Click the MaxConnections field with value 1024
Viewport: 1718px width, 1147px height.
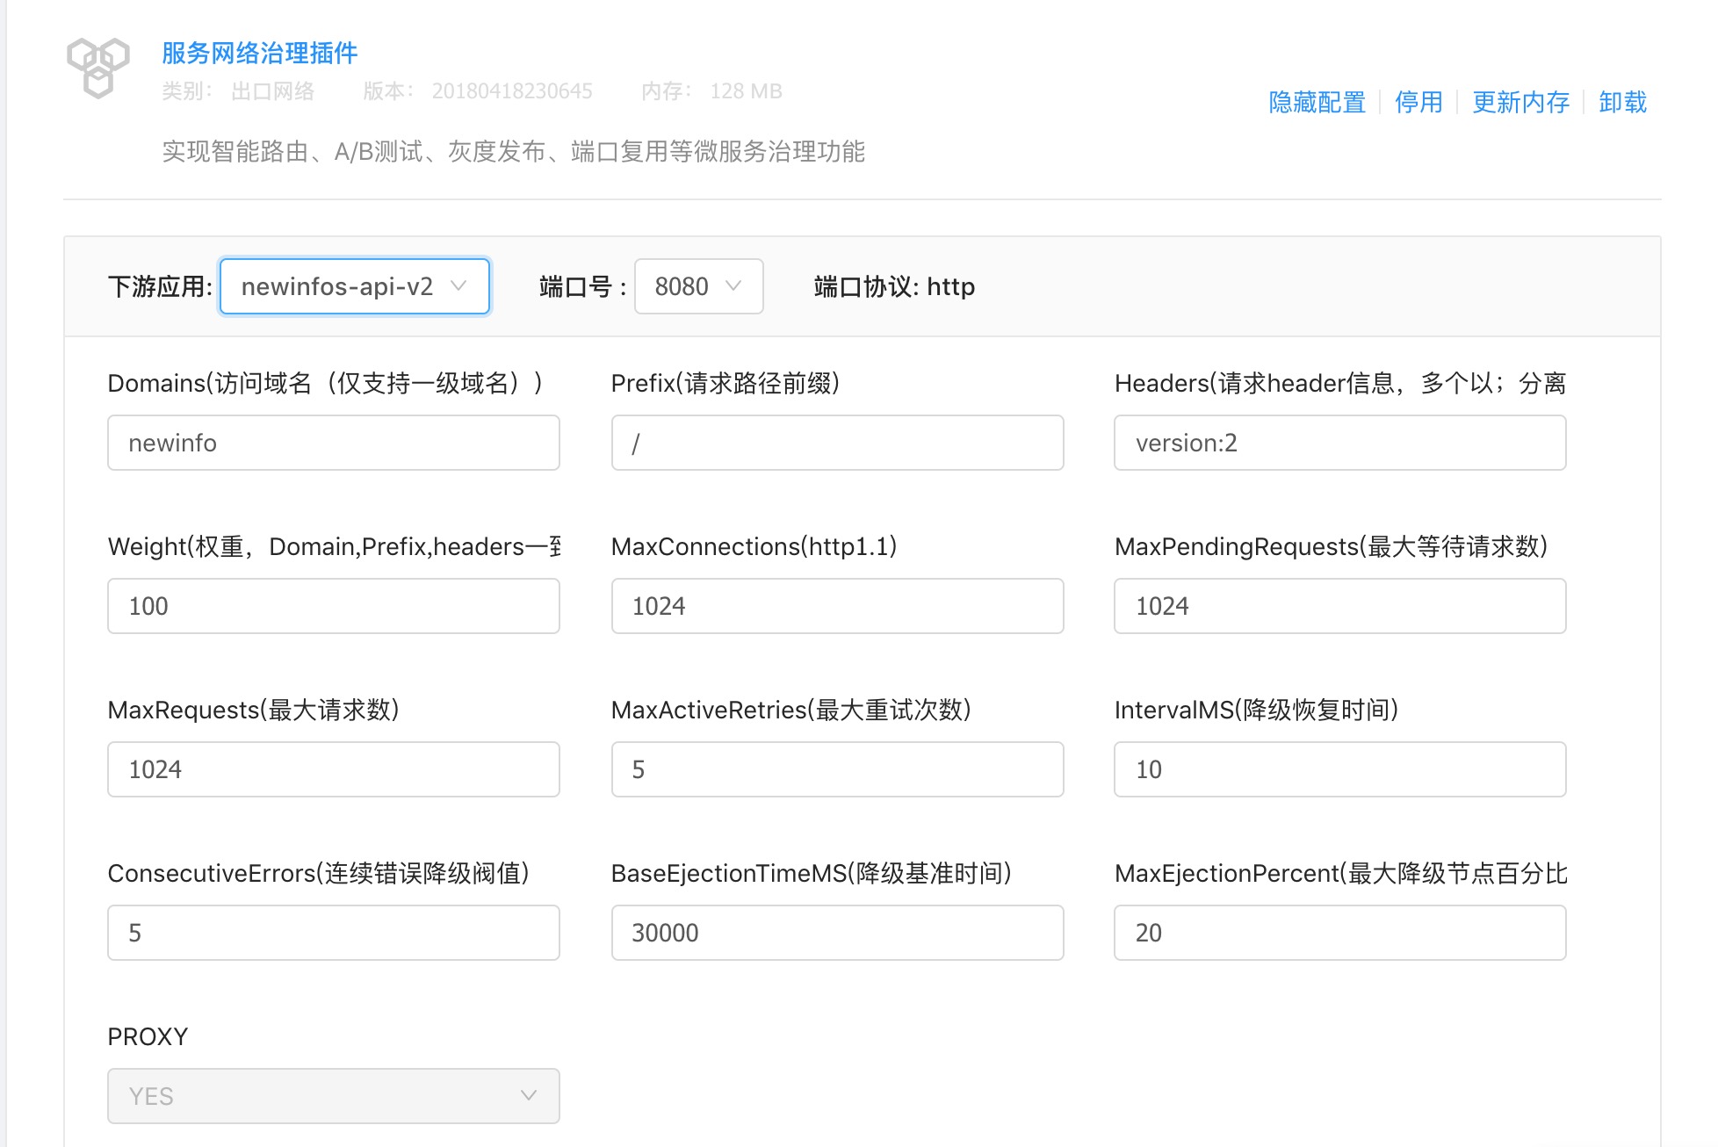[836, 606]
